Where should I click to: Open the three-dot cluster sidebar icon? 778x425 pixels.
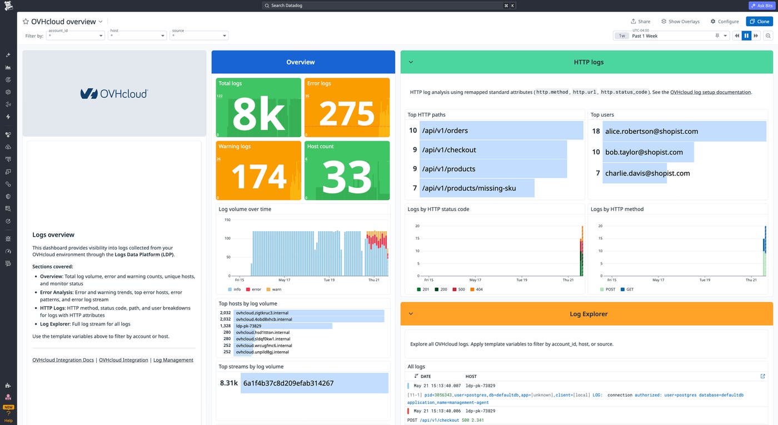point(8,135)
